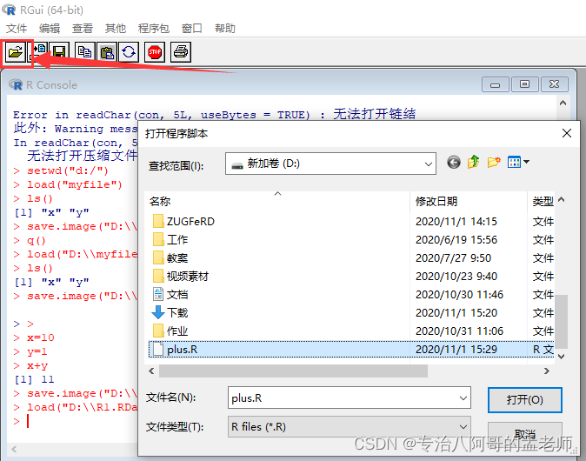Click the file list scroll left arrow
The image size is (586, 461).
point(151,371)
